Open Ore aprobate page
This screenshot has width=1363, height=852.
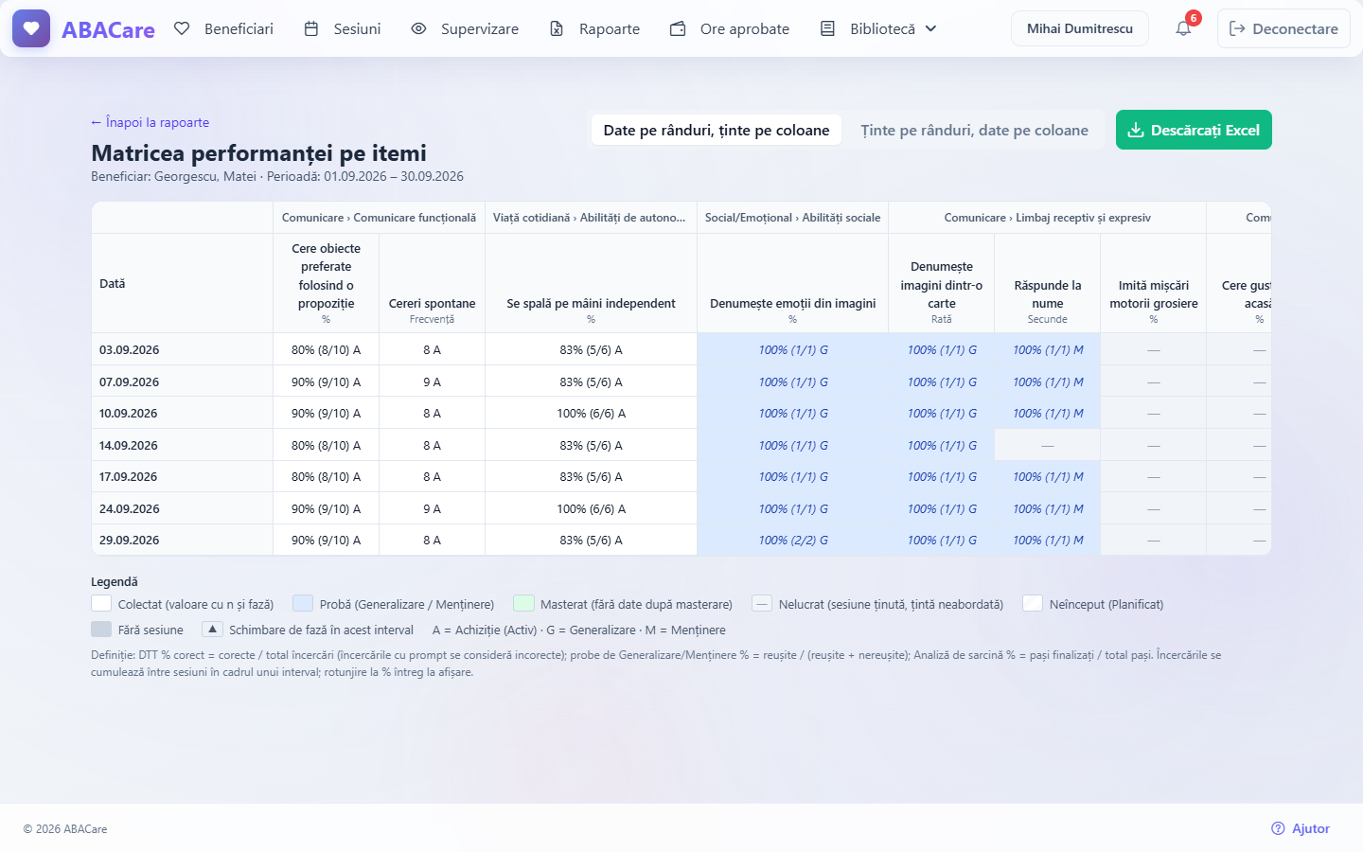[x=730, y=28]
